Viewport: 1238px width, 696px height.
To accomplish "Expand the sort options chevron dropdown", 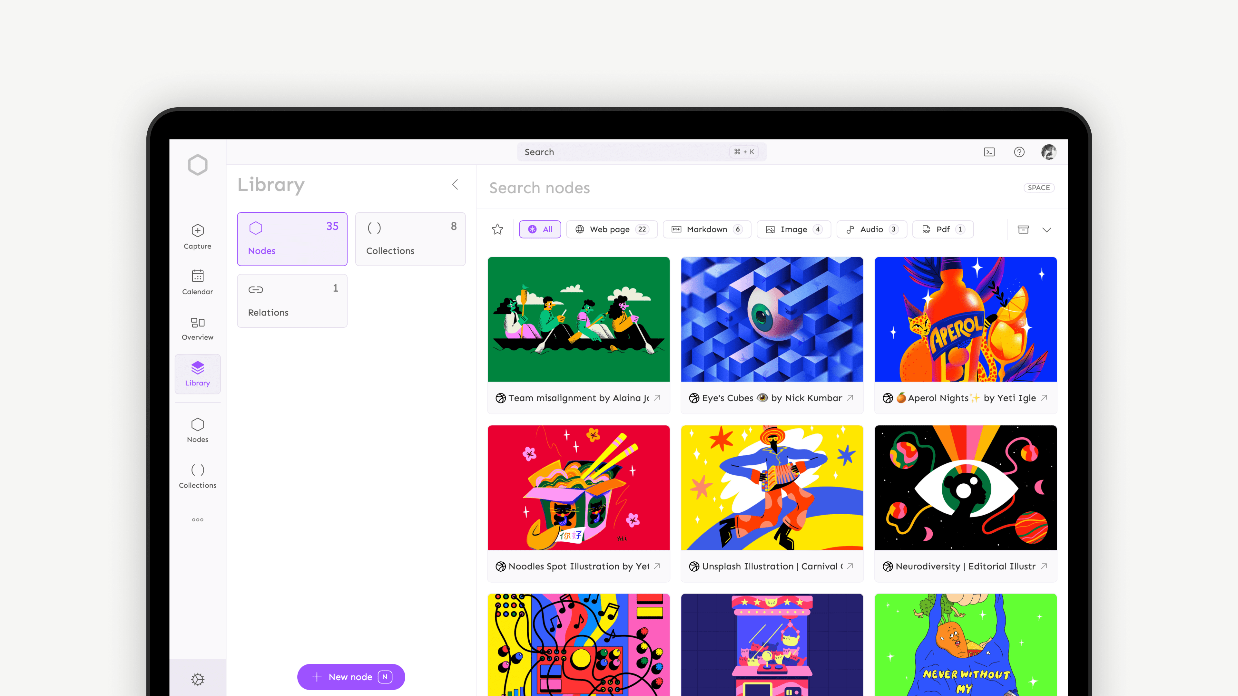I will tap(1047, 230).
